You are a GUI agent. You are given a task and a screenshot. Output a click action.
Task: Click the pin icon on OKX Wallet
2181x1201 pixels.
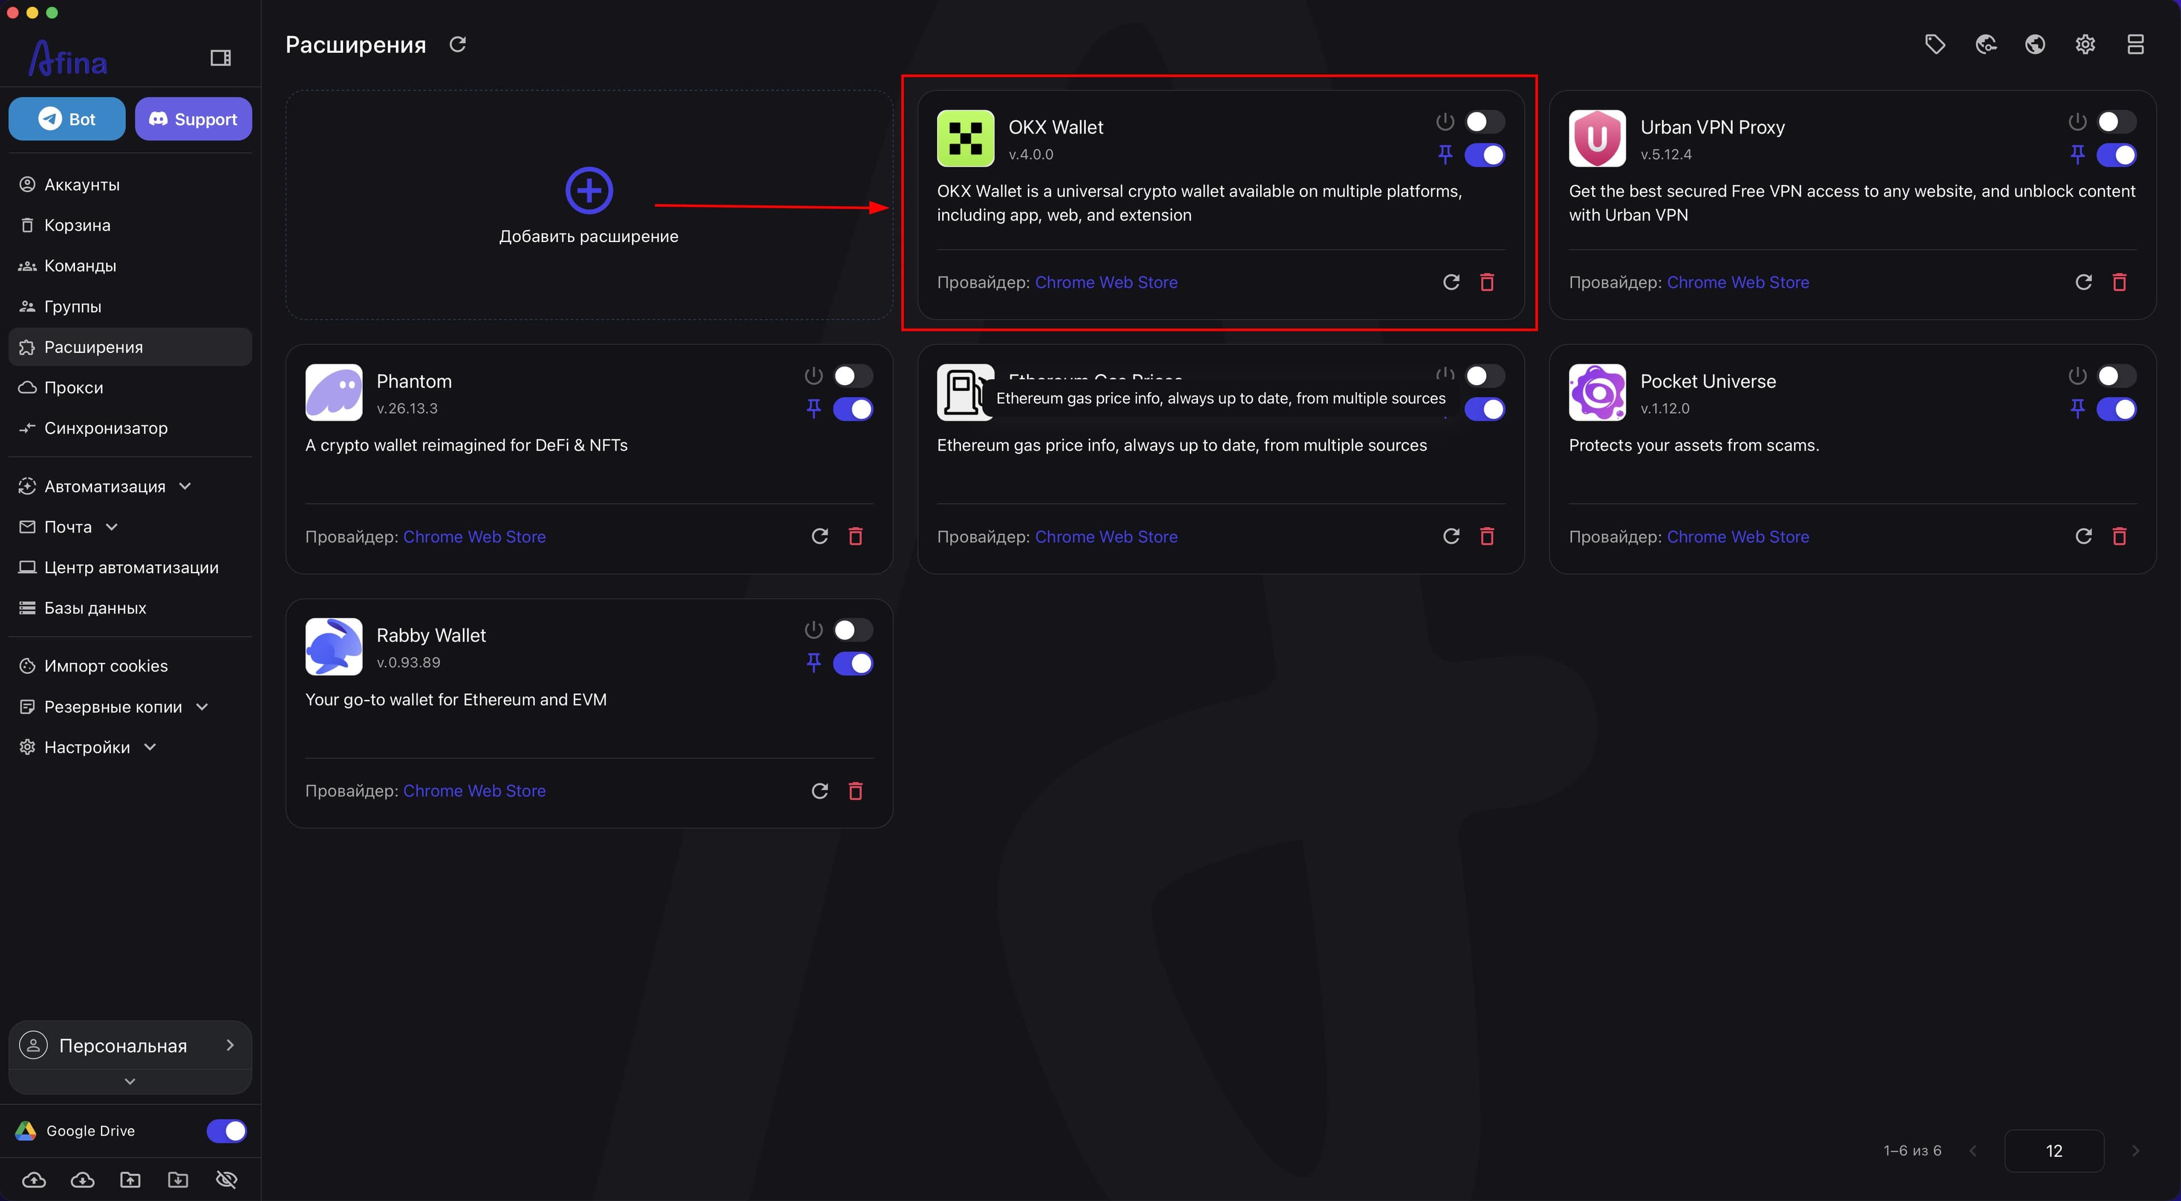click(1445, 155)
